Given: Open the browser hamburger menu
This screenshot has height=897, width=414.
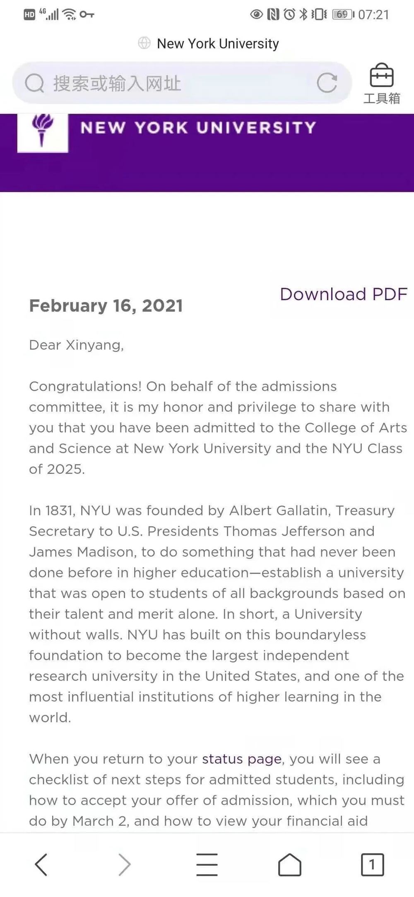Looking at the screenshot, I should [207, 864].
